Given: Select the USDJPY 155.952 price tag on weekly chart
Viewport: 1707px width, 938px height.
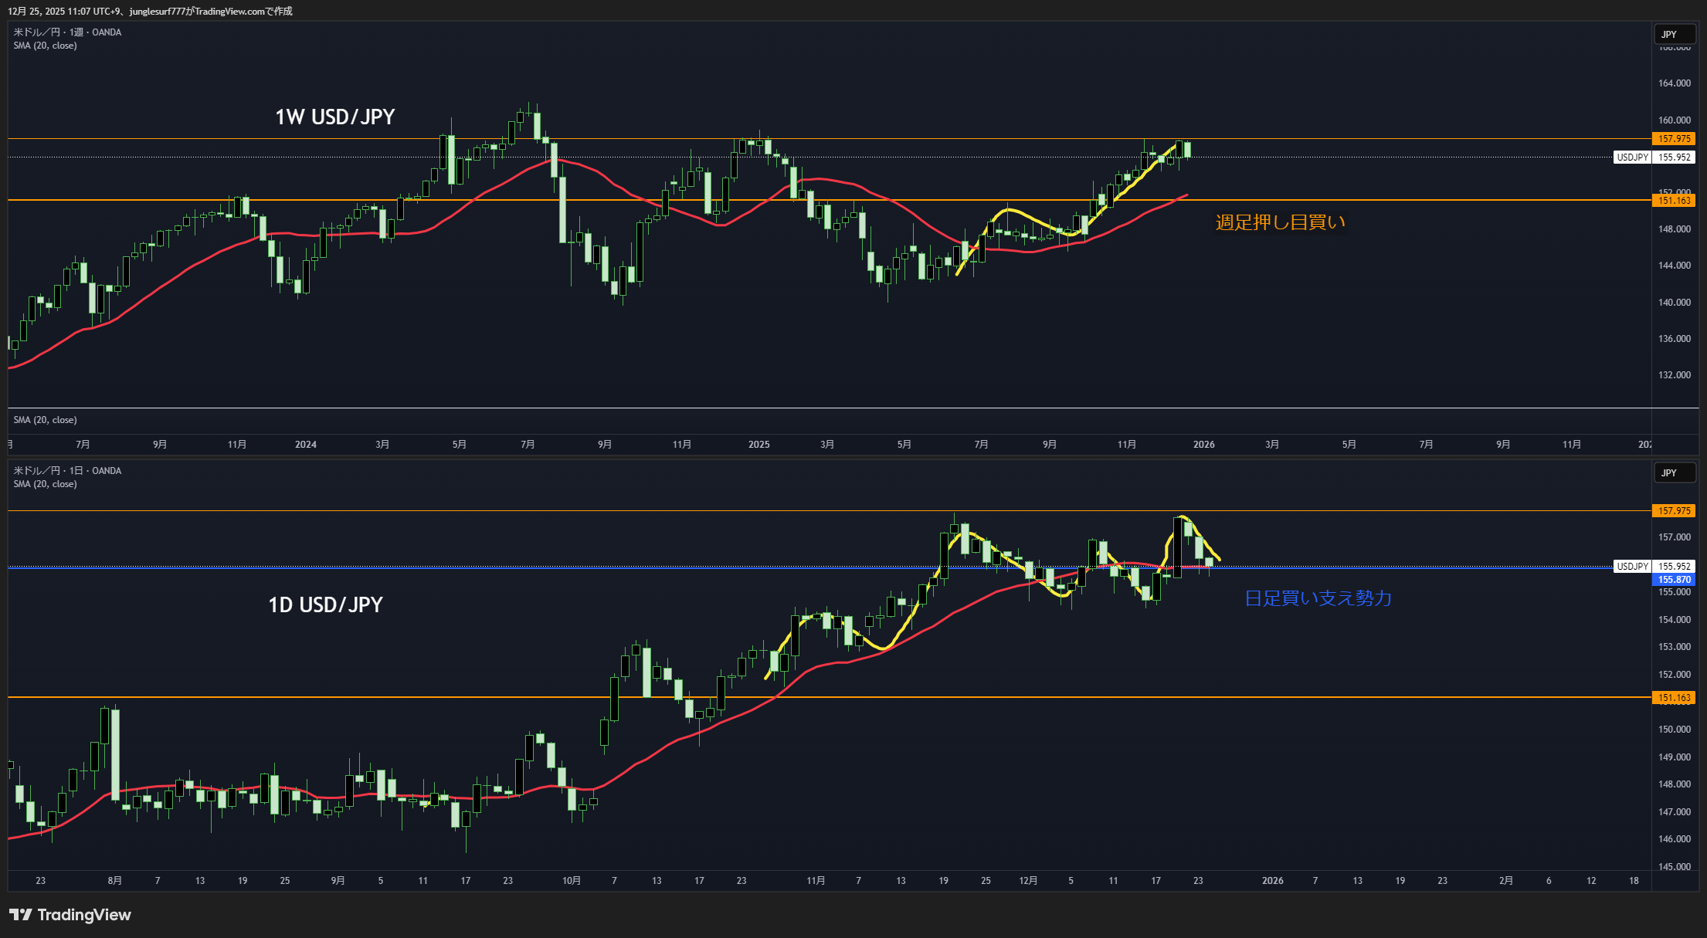Looking at the screenshot, I should 1673,157.
